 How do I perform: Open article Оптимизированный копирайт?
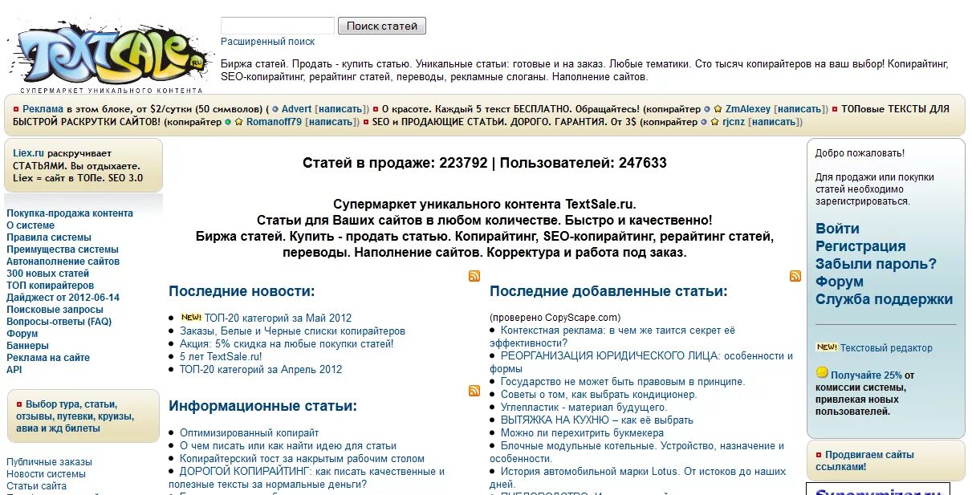pos(249,433)
